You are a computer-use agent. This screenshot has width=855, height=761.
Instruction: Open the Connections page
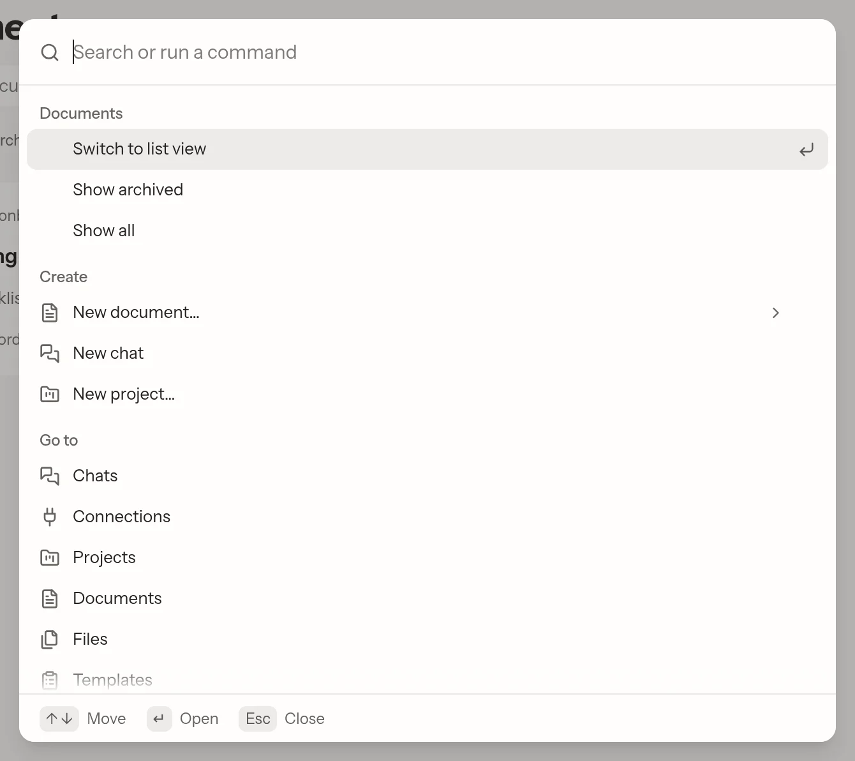(x=427, y=517)
